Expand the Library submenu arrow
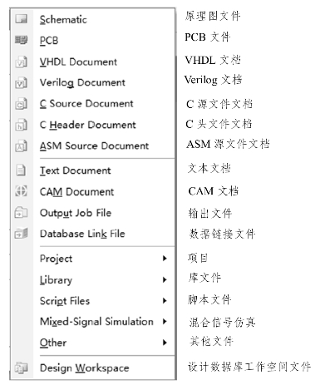 click(x=165, y=279)
